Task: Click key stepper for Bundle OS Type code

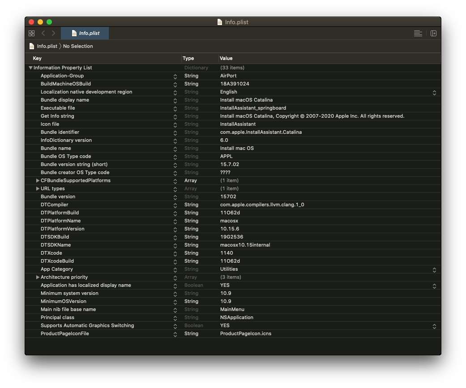Action: [x=175, y=157]
